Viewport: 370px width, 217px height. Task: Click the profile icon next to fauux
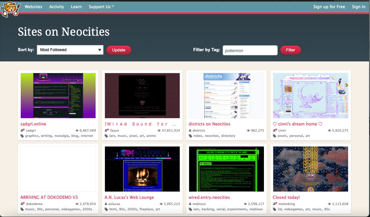(x=107, y=130)
